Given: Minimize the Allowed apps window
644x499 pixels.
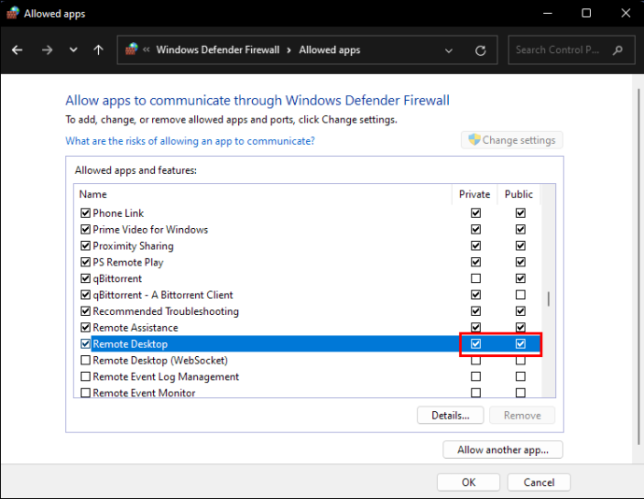Looking at the screenshot, I should (548, 13).
